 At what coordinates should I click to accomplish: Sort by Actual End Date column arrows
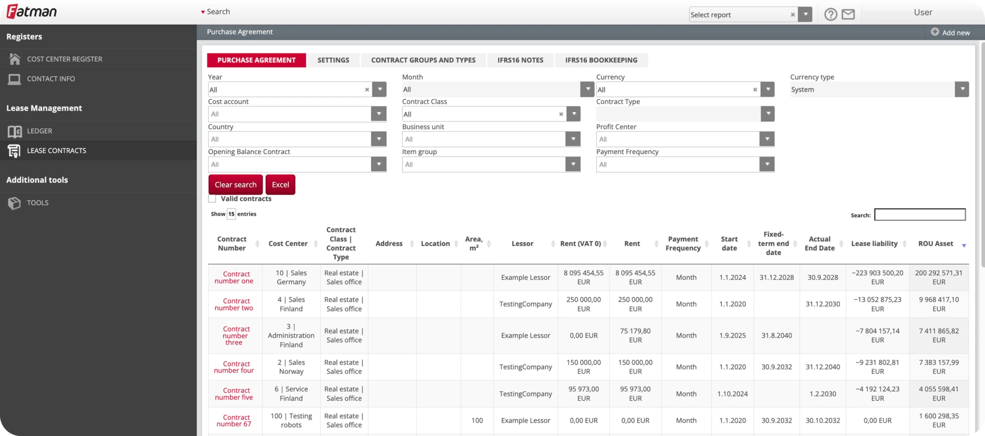[x=841, y=244]
